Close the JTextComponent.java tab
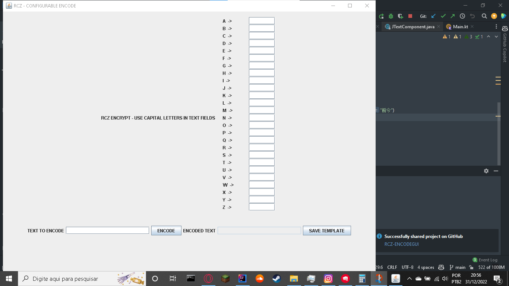This screenshot has width=509, height=286. pyautogui.click(x=439, y=27)
